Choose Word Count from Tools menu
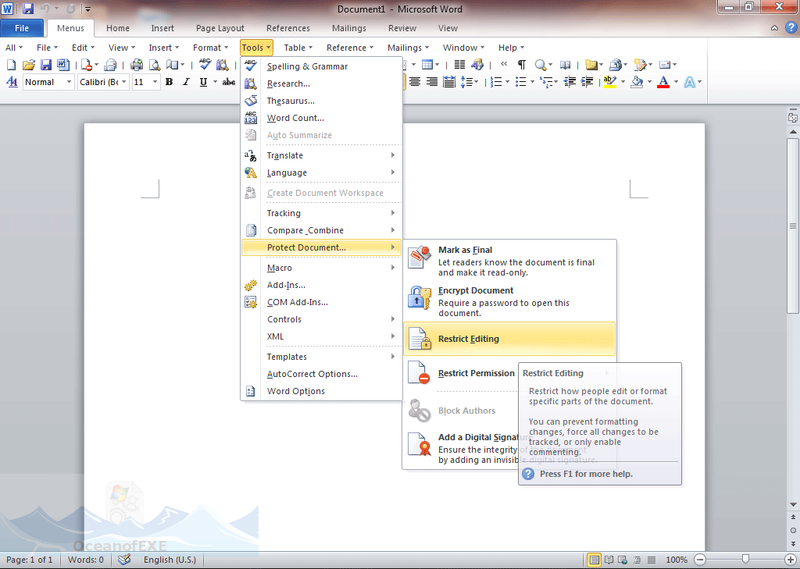Viewport: 800px width, 569px height. click(321, 118)
